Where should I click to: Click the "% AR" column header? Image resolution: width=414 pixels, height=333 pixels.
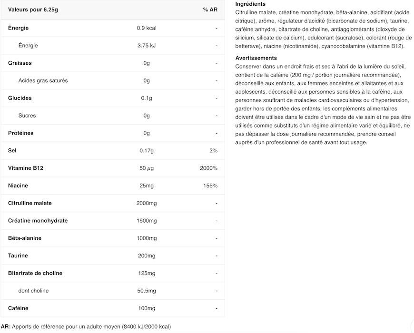pos(210,10)
